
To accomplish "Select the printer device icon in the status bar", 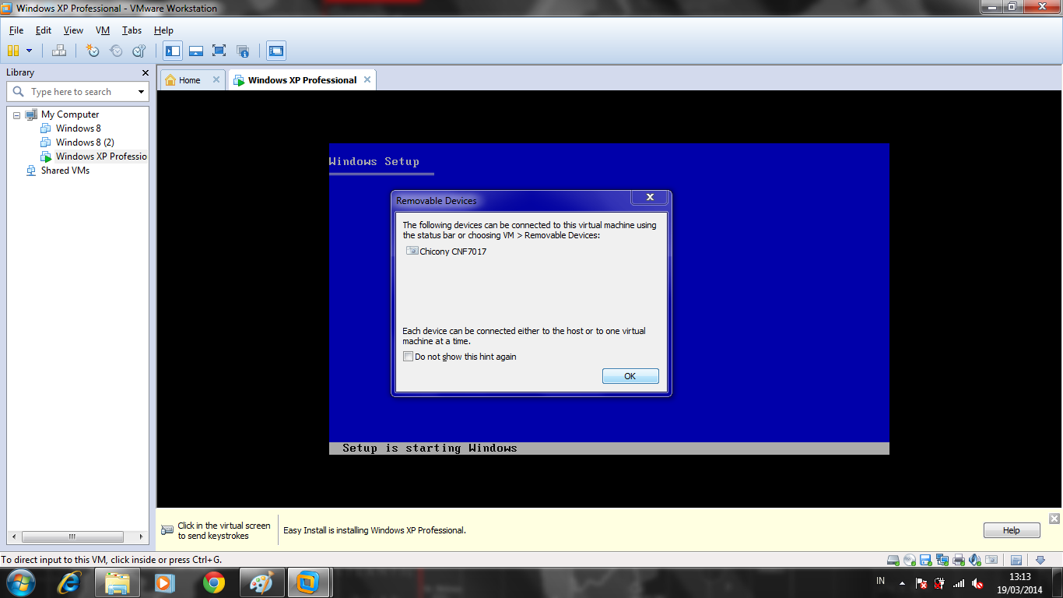I will pos(957,559).
